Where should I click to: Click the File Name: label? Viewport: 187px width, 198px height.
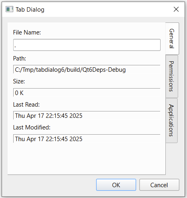pos(27,32)
